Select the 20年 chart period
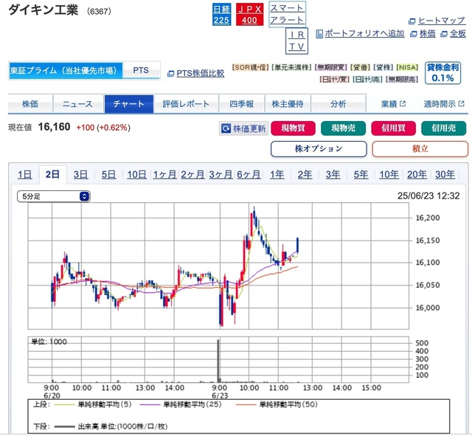 [x=417, y=174]
